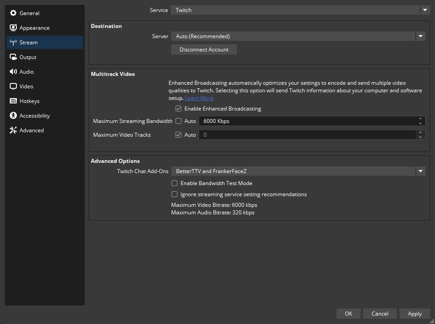Click the Maximum Video Tracks down arrow
This screenshot has height=324, width=435.
coord(420,137)
